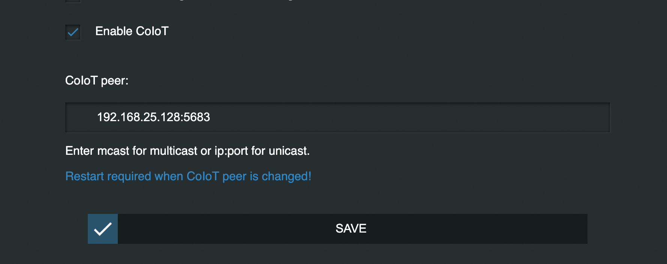Click the SAVE button
667x264 pixels.
tap(338, 229)
